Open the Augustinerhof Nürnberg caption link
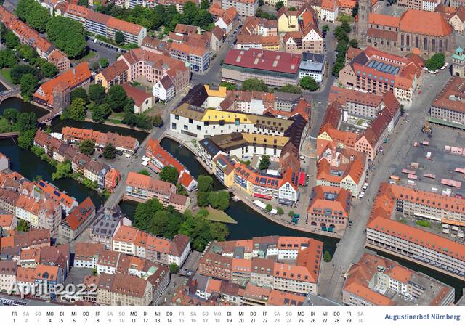The image size is (465, 326). click(421, 317)
